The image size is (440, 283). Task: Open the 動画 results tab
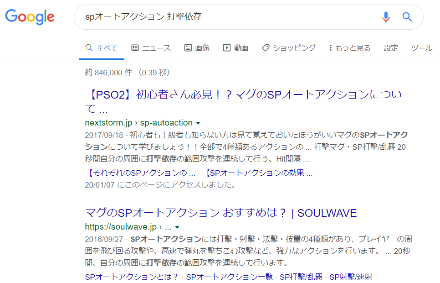(236, 48)
